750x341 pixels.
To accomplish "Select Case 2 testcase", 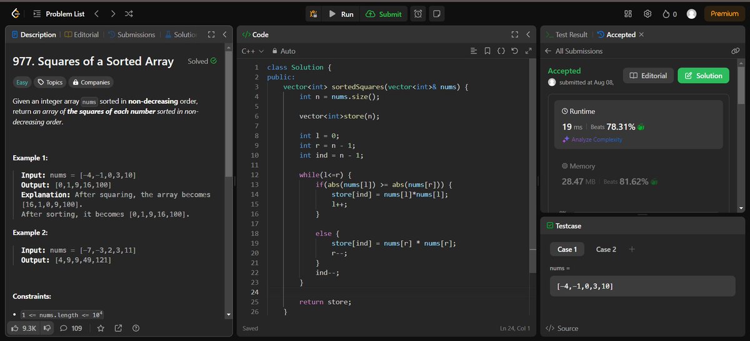I will click(x=606, y=249).
